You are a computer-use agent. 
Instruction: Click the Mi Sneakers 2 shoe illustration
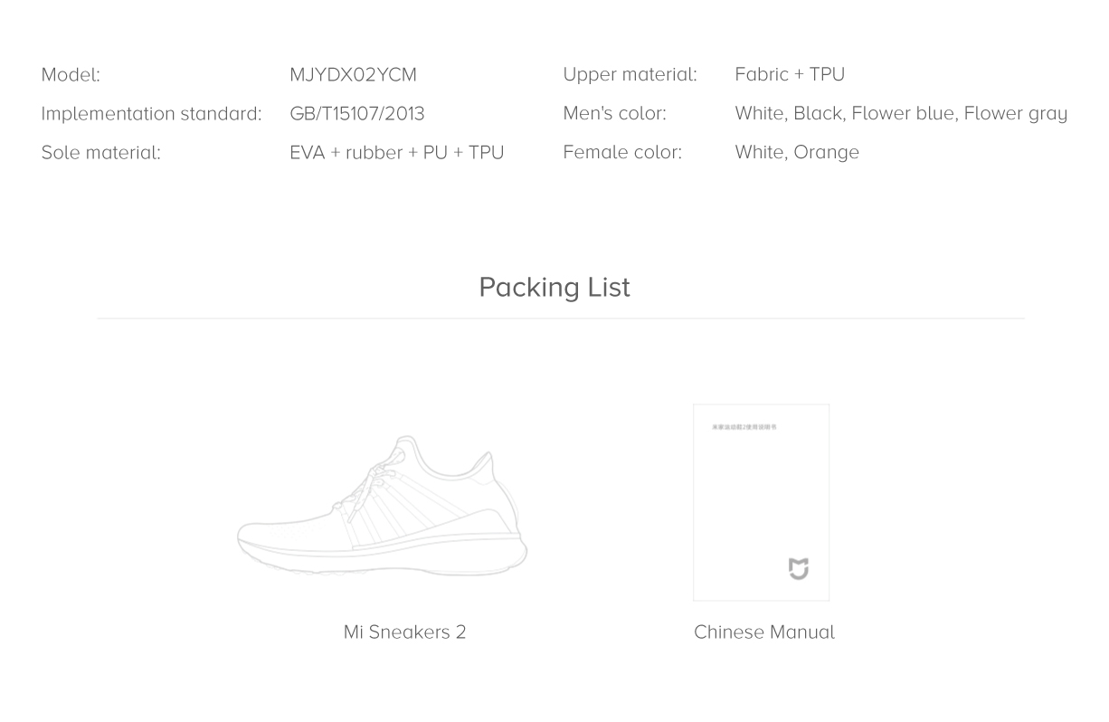tap(382, 509)
